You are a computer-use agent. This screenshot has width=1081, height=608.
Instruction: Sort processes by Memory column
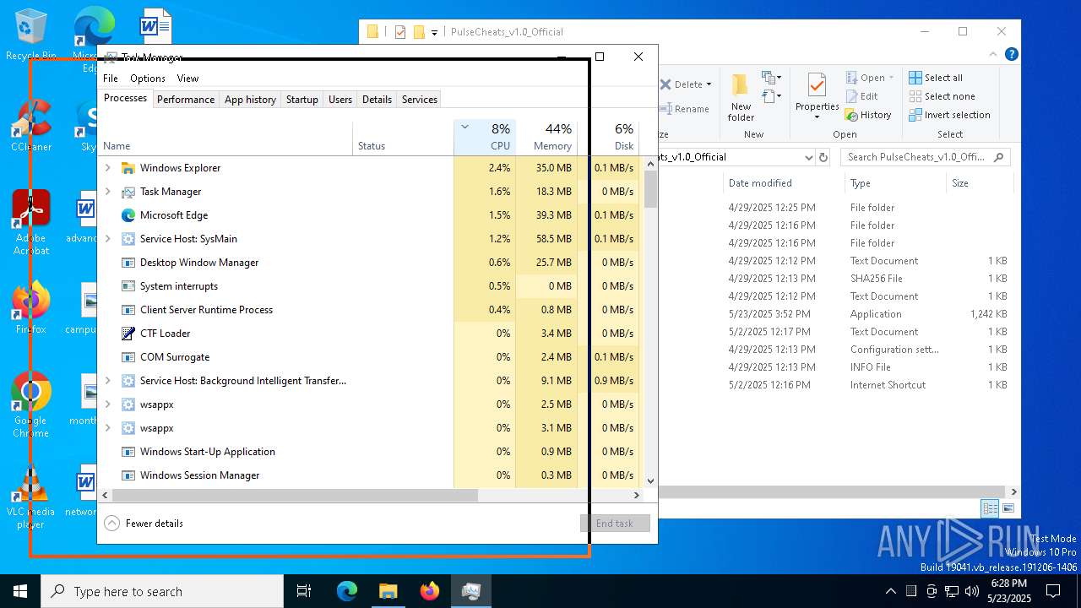coord(546,137)
